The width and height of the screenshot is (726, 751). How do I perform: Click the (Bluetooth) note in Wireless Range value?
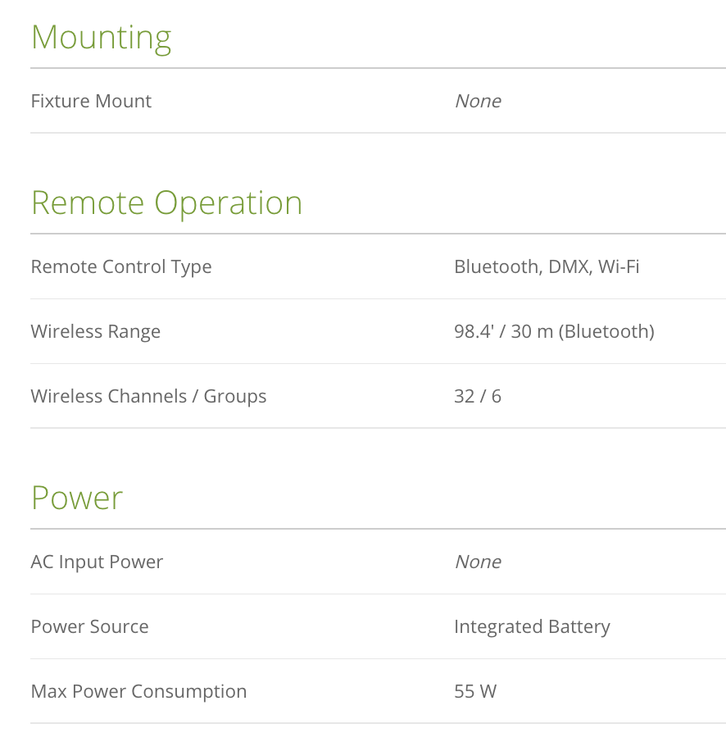click(606, 331)
